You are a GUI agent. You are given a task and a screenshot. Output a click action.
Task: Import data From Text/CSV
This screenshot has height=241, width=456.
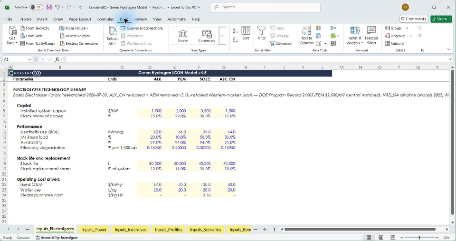(35, 28)
